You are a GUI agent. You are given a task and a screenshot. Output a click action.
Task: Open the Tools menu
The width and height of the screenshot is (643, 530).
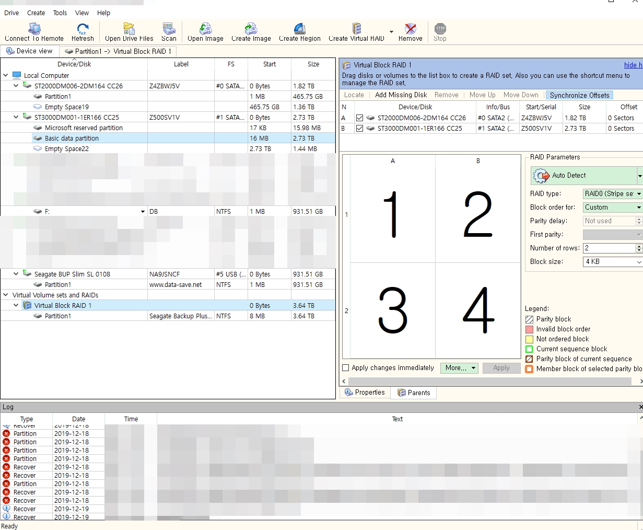tap(60, 13)
